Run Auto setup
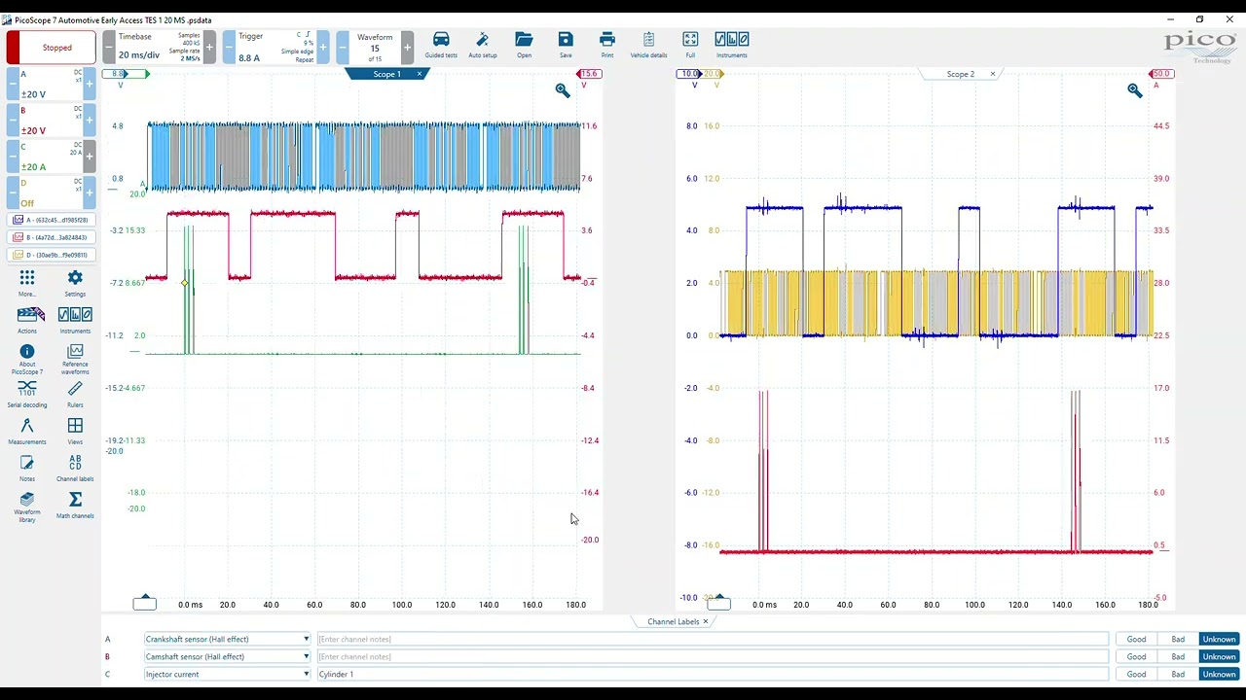Screen dimensions: 1246x700 click(x=482, y=45)
